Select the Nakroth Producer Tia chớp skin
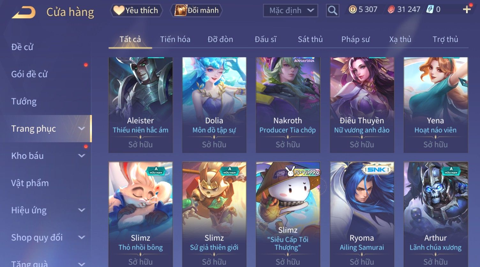Screen dimensions: 480x267 (288, 105)
